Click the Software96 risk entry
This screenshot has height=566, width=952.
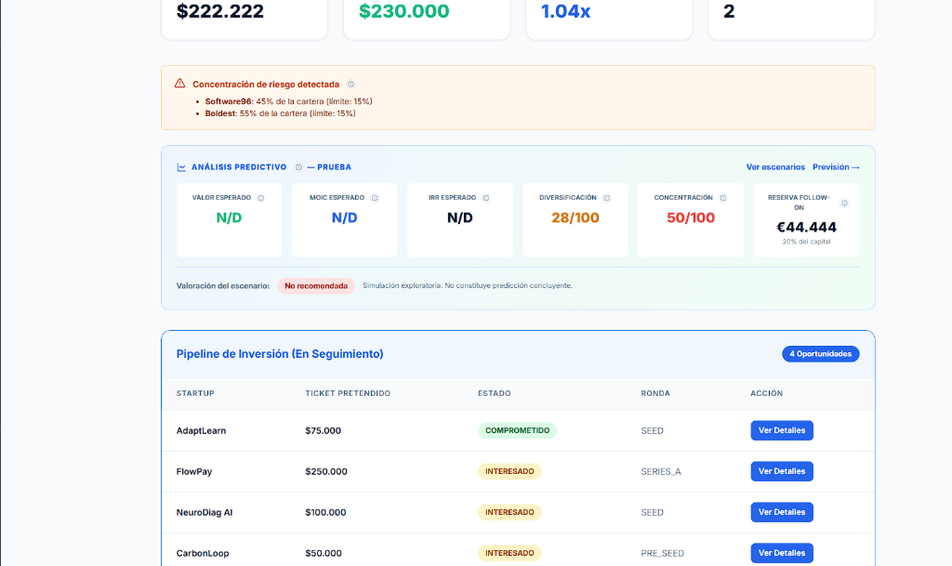click(x=288, y=101)
